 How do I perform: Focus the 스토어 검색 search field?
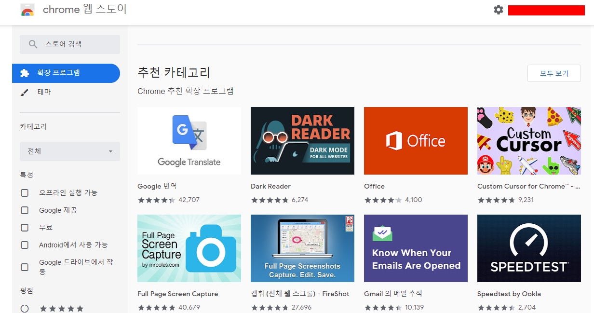coord(70,44)
